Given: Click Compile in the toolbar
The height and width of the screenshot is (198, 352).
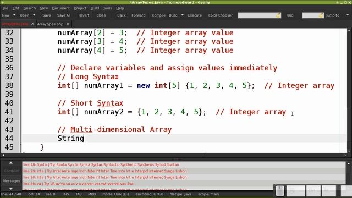Looking at the screenshot, I should pos(158,15).
